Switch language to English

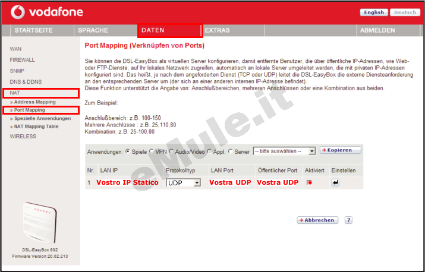(374, 12)
